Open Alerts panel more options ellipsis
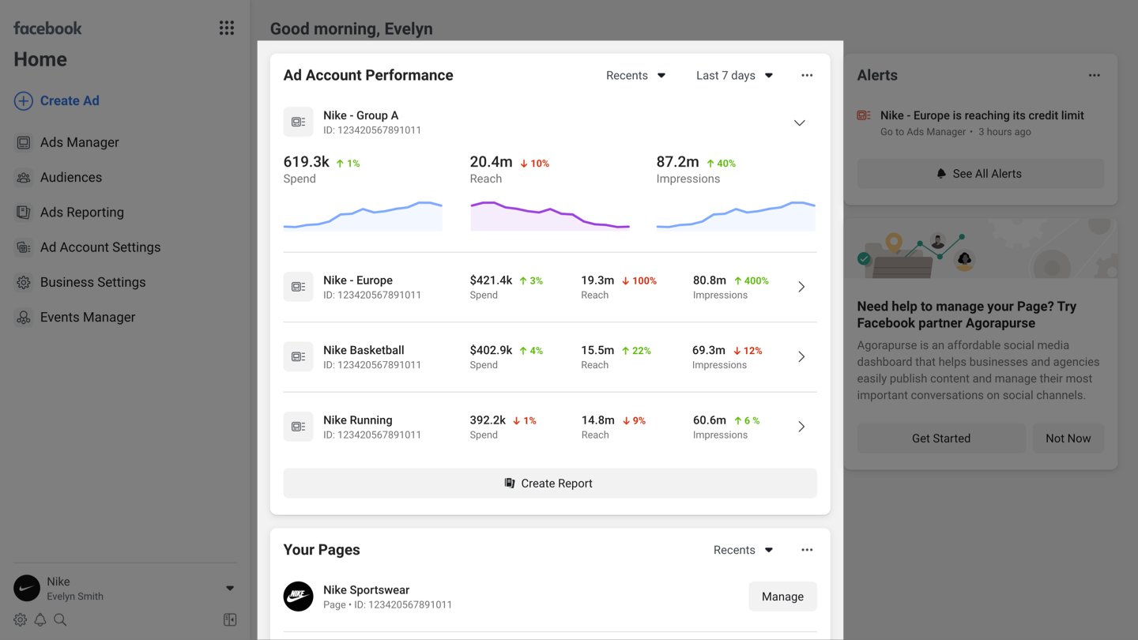The height and width of the screenshot is (640, 1138). tap(1094, 76)
